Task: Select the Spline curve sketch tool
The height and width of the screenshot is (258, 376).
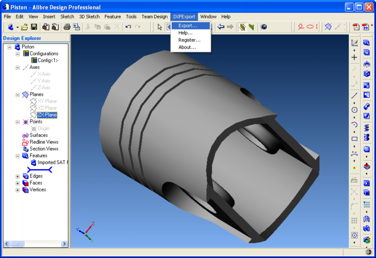Action: pos(355,153)
